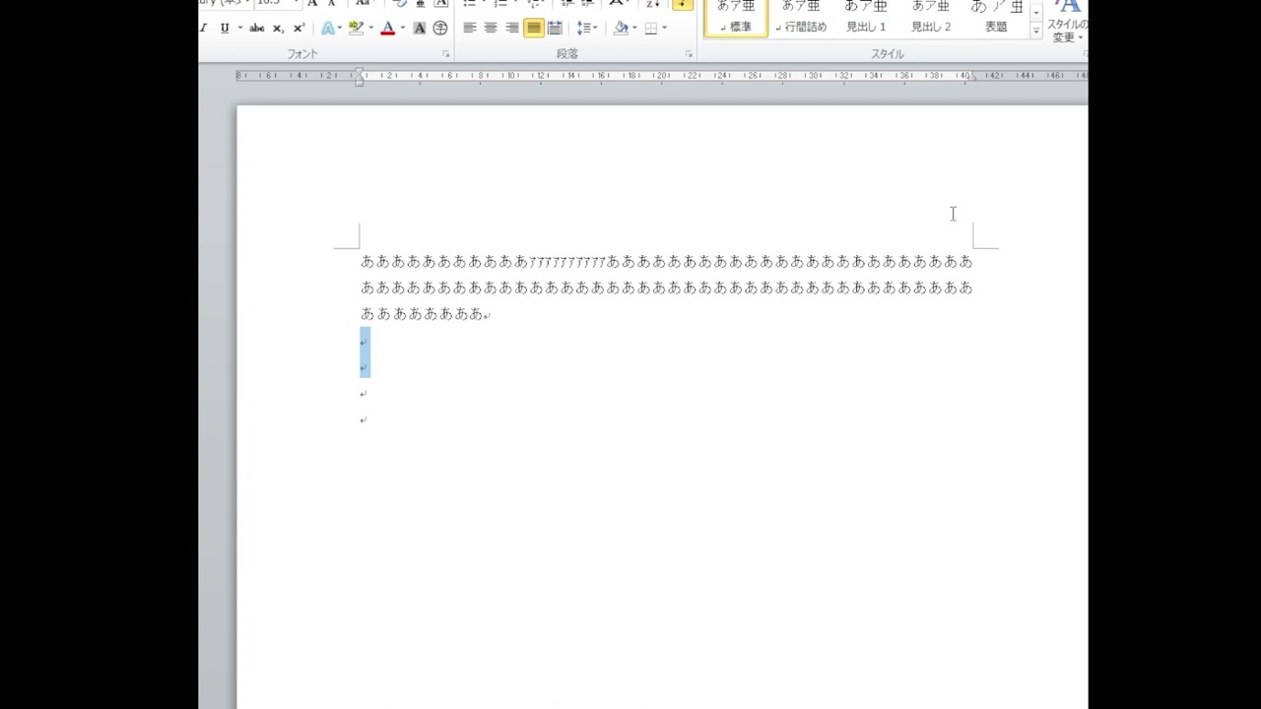Open Paragraph dialog launcher
Image resolution: width=1261 pixels, height=709 pixels.
[x=689, y=54]
